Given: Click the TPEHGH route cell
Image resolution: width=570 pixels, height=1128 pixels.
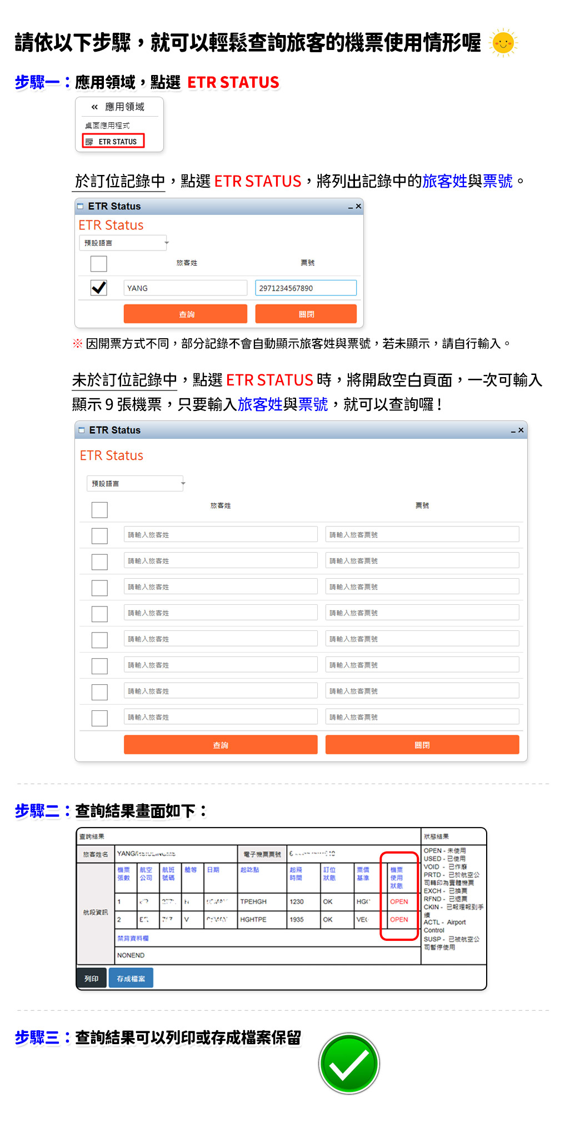Looking at the screenshot, I should pyautogui.click(x=253, y=901).
